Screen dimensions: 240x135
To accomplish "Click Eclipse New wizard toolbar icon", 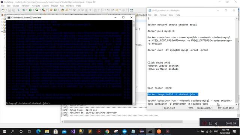I will 3,10.
